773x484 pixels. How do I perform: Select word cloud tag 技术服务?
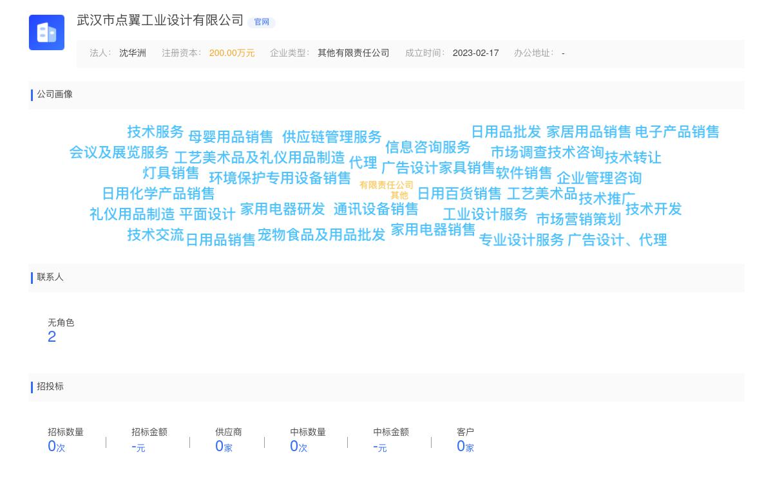coord(155,132)
